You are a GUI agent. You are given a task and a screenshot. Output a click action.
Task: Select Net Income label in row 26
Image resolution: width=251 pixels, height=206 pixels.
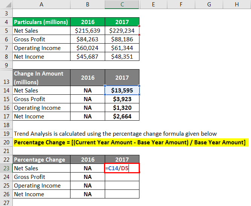(x=41, y=194)
